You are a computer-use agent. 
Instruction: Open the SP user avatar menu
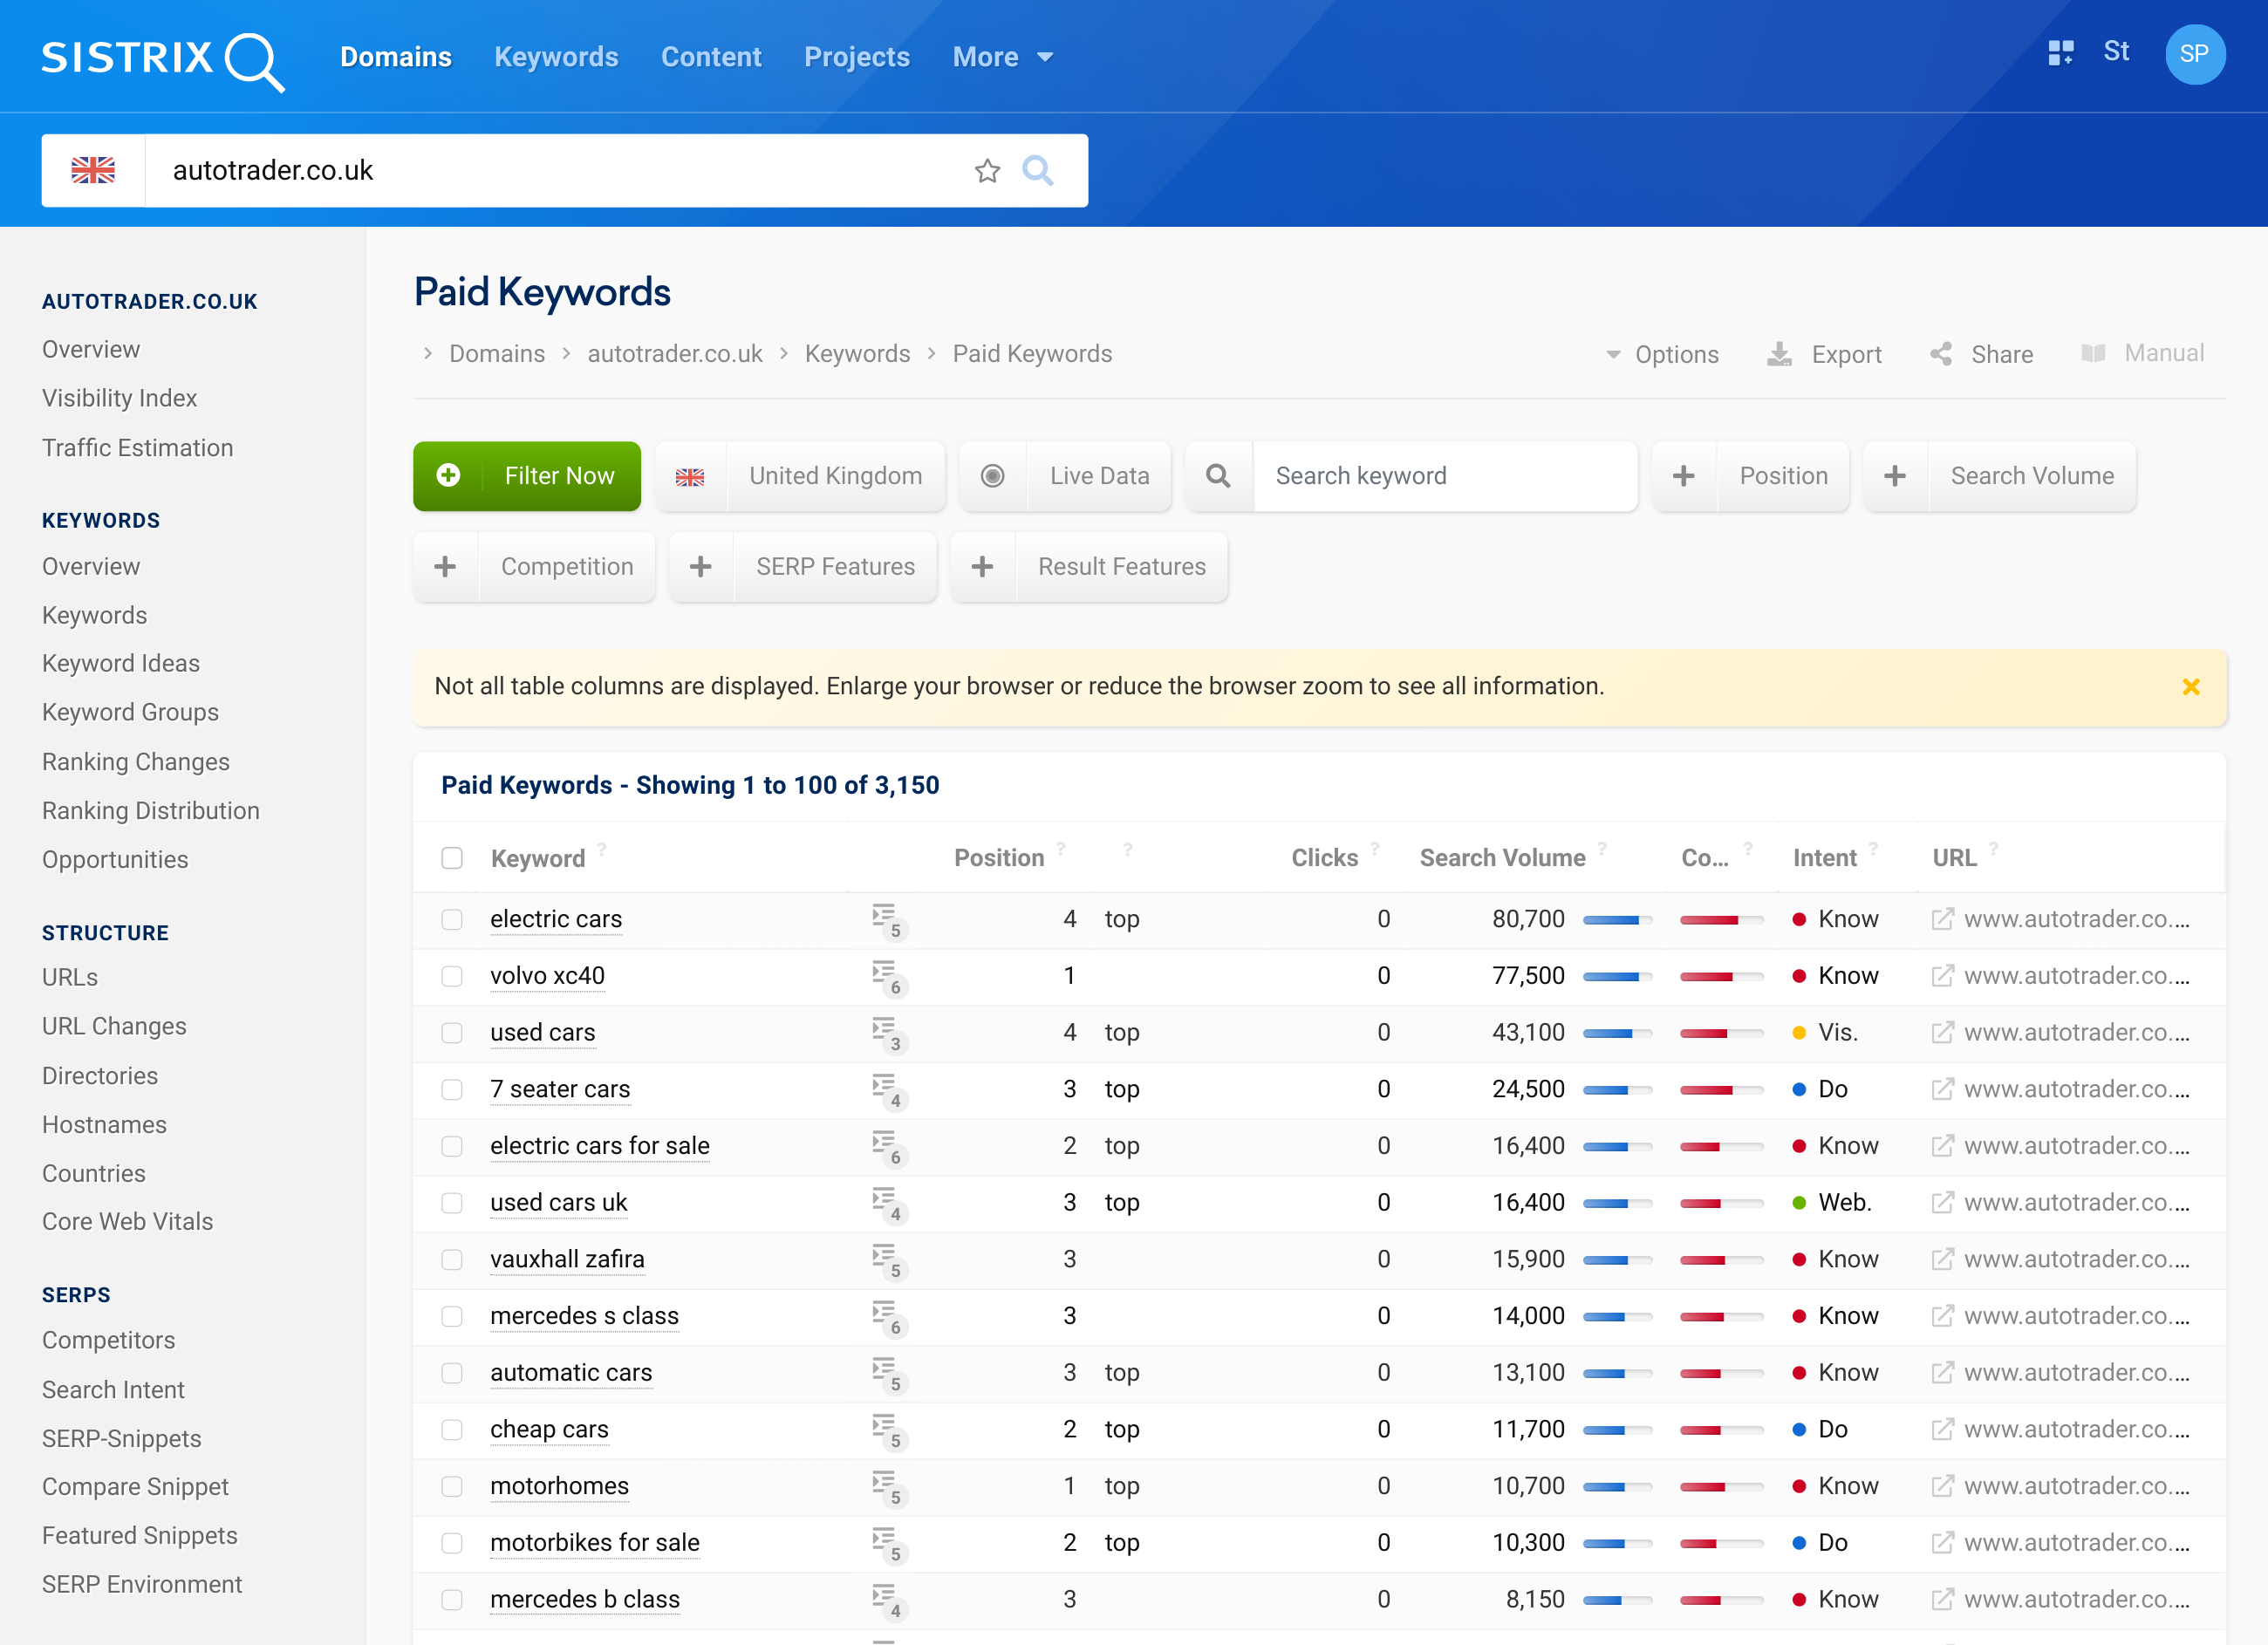click(x=2194, y=54)
